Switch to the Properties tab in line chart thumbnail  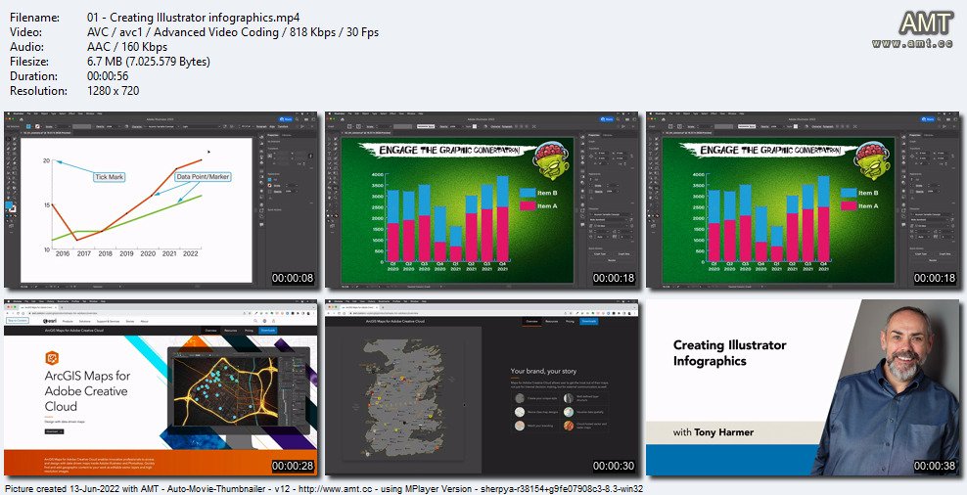(274, 135)
